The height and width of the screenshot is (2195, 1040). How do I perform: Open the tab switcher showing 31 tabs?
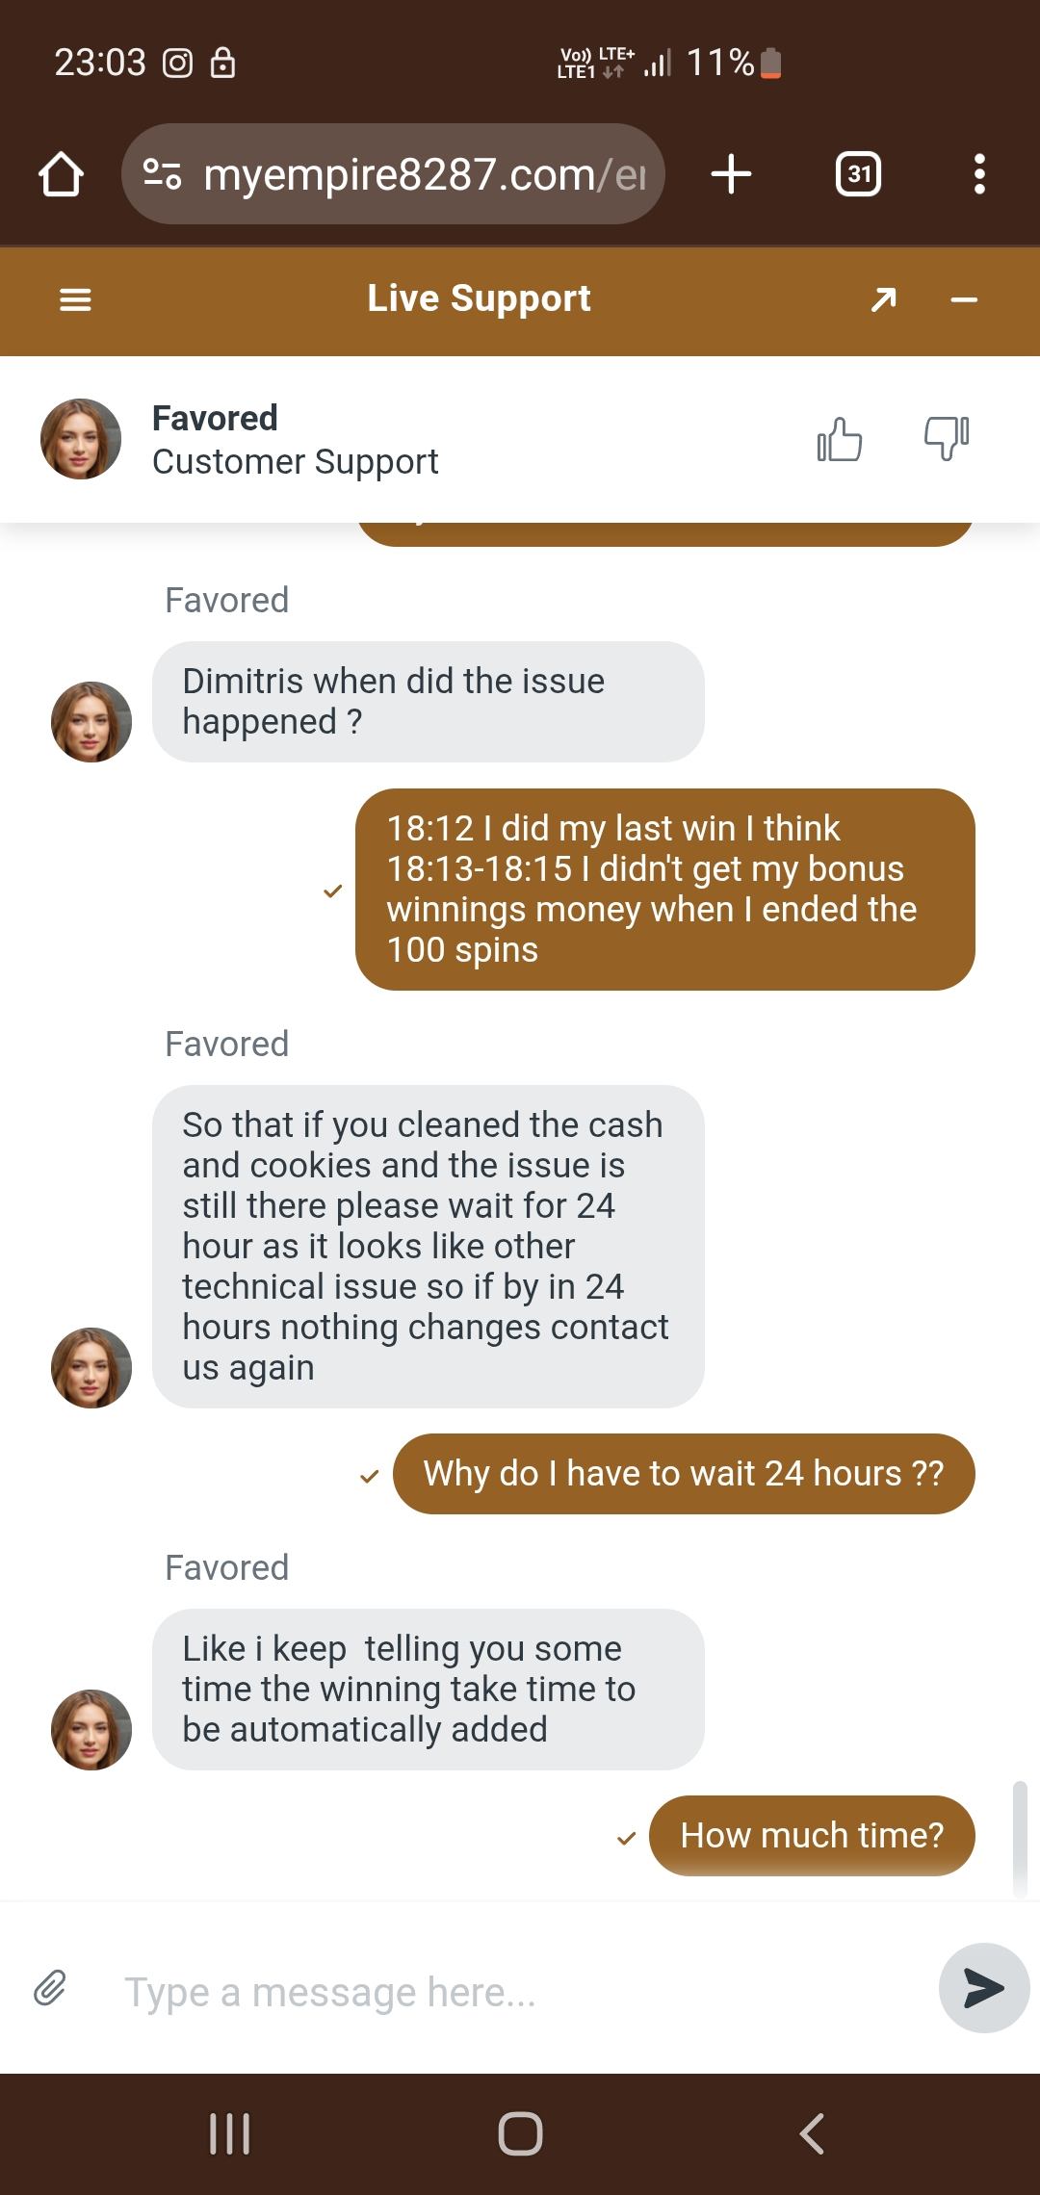click(858, 174)
